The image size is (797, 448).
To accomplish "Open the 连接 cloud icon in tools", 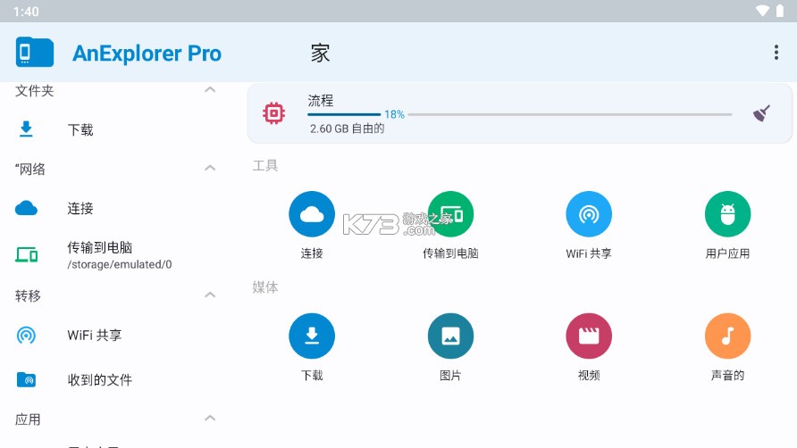I will click(x=312, y=214).
